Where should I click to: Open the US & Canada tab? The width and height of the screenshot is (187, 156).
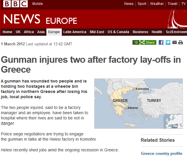pos(118,32)
